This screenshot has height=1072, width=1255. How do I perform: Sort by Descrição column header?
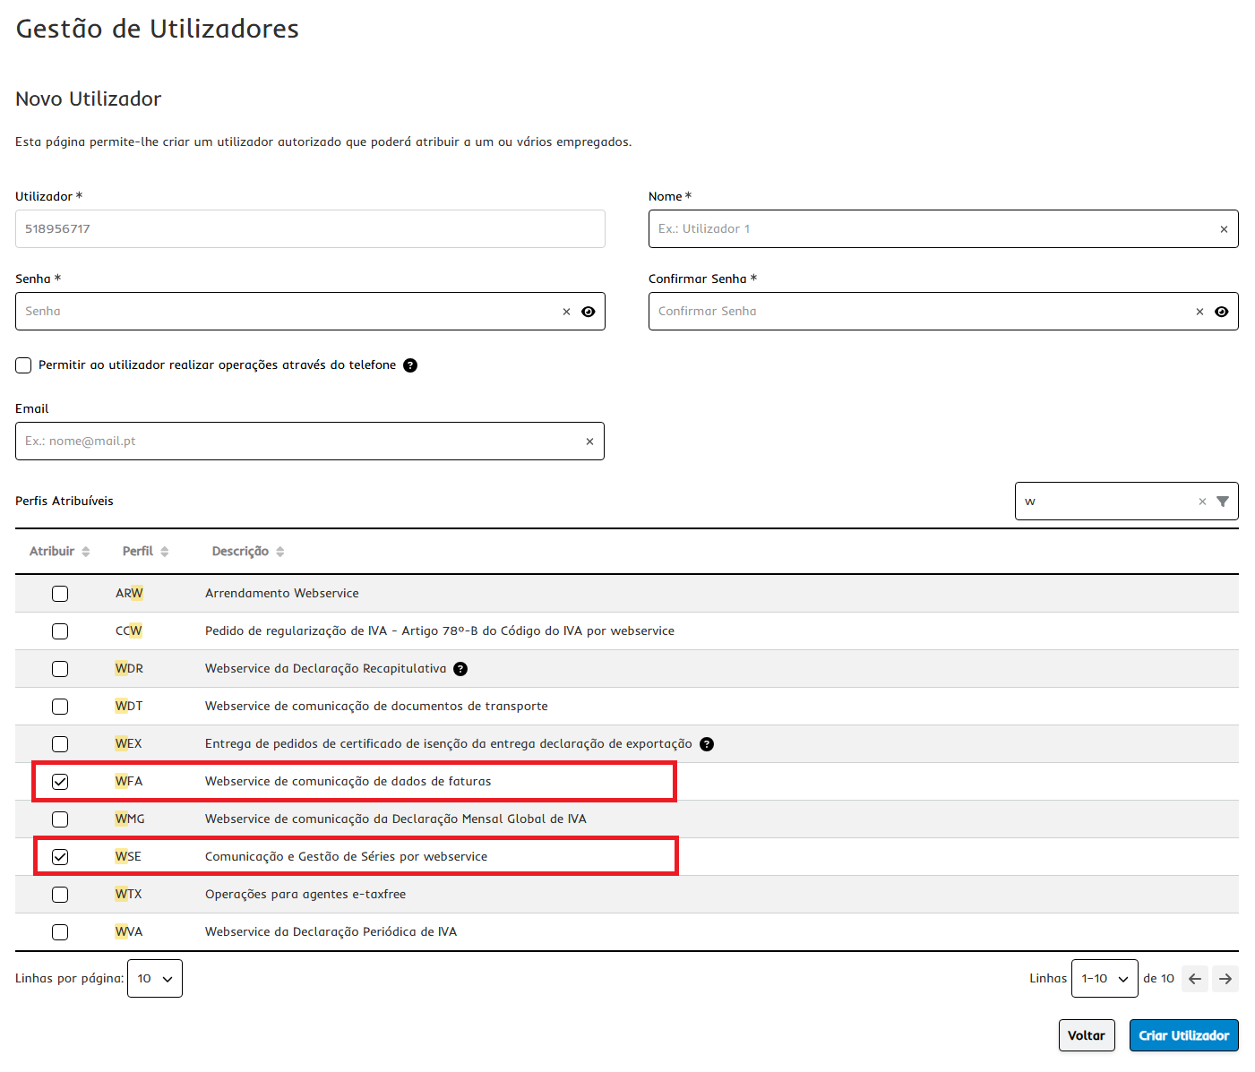[248, 552]
